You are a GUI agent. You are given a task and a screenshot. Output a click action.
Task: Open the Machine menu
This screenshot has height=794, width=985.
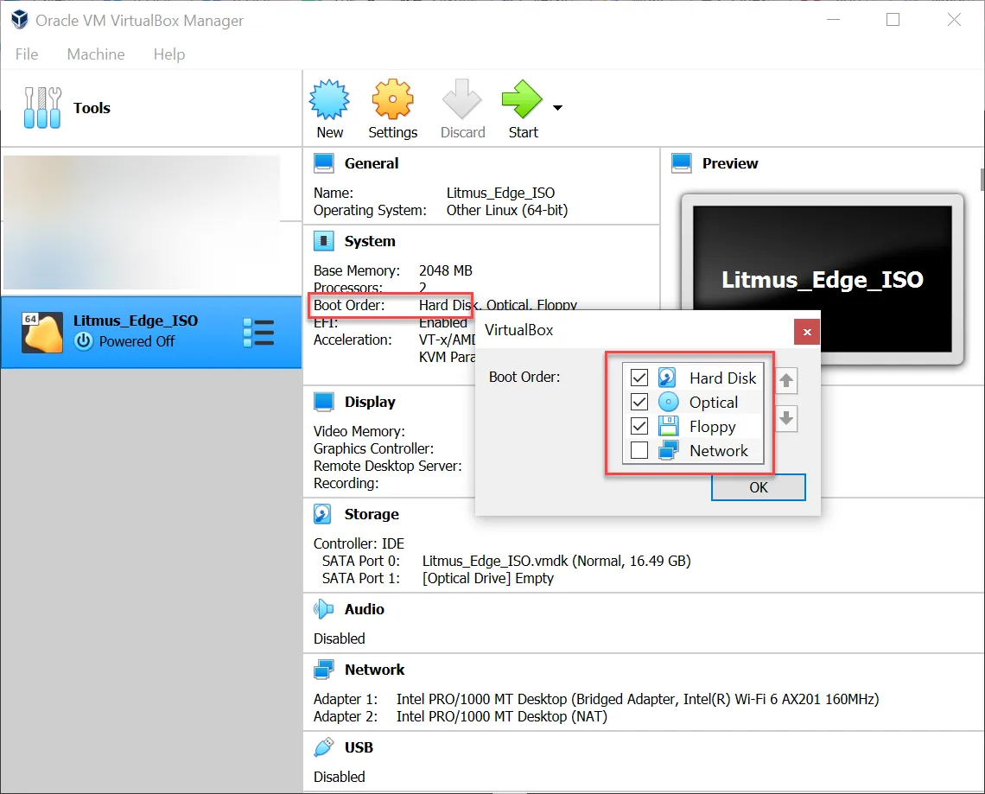pos(96,54)
